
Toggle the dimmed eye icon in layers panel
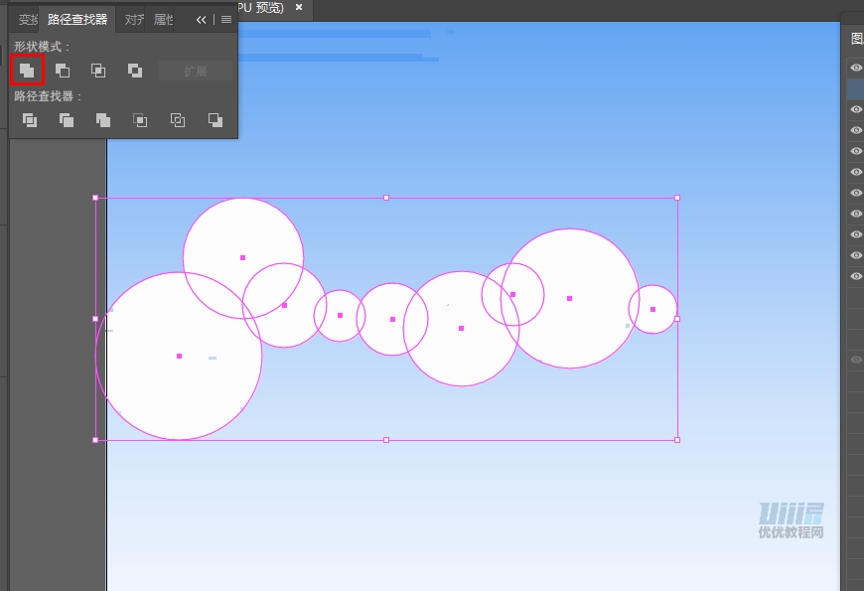click(856, 360)
